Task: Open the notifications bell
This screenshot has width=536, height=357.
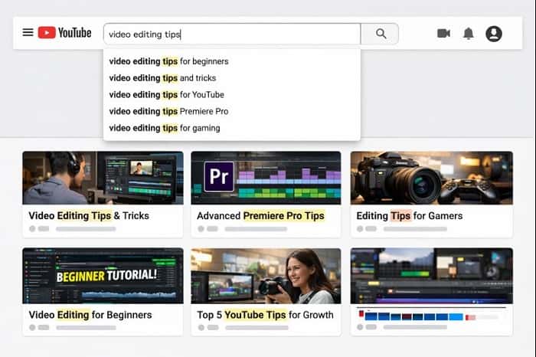Action: 469,34
